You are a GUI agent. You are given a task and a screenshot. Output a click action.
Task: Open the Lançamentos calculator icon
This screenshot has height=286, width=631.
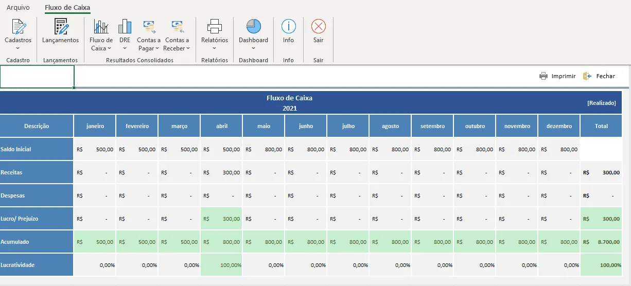61,27
